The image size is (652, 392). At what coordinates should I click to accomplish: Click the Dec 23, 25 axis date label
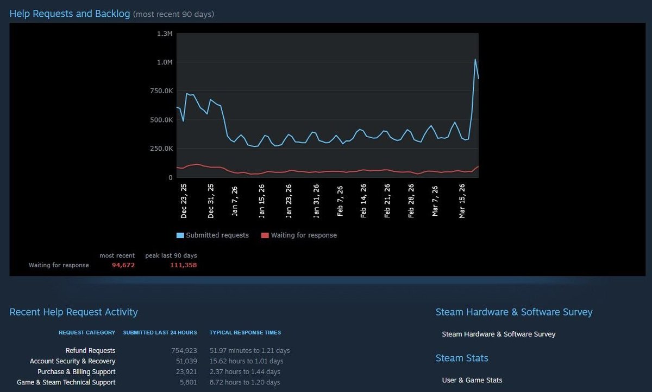pyautogui.click(x=184, y=201)
